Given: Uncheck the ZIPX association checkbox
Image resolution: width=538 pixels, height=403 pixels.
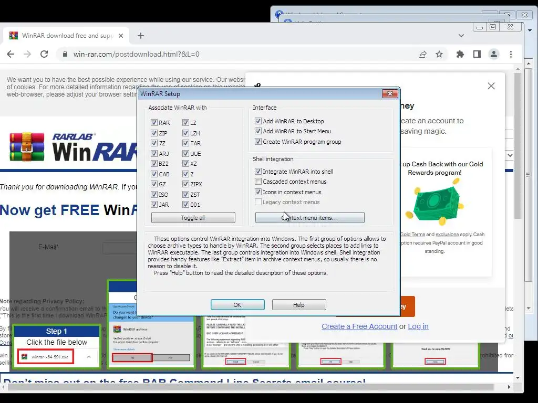Looking at the screenshot, I should click(185, 184).
